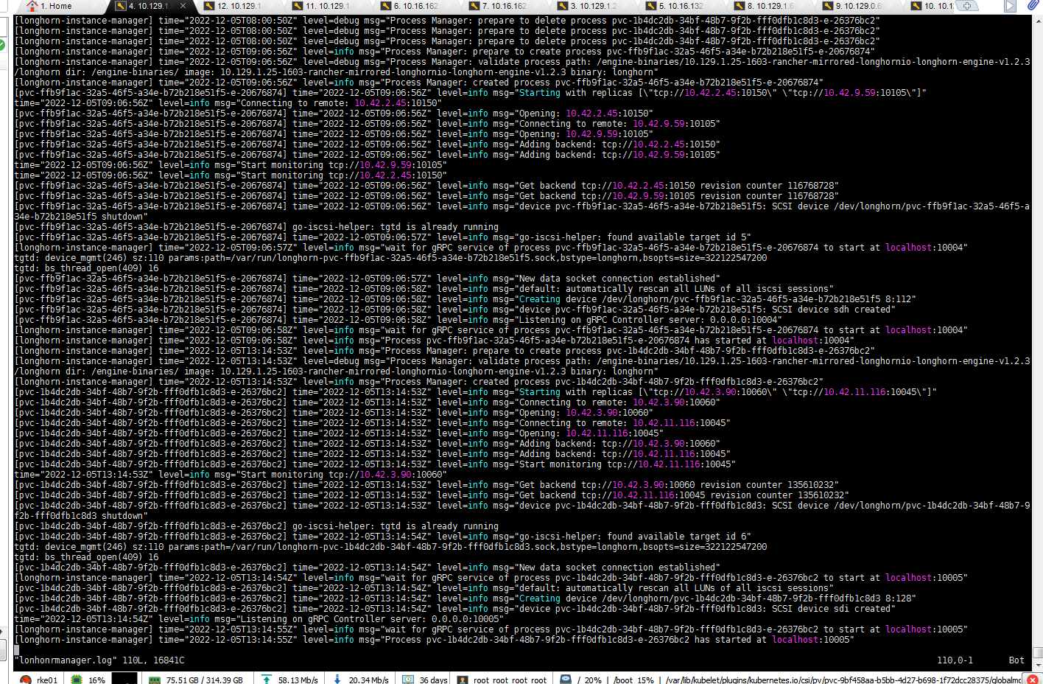Viewport: 1043px width, 684px height.
Task: Click the house icon on the Home tab
Action: [32, 6]
